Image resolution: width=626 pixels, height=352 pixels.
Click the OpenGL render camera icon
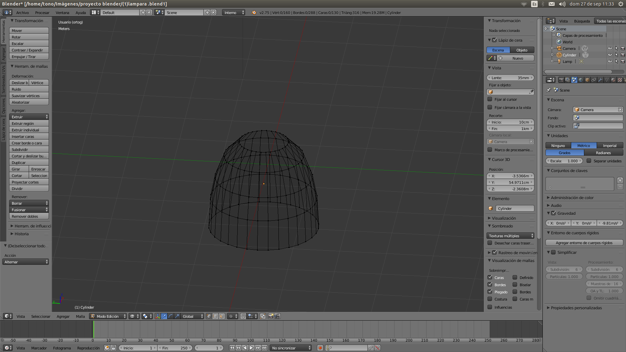[x=271, y=316]
